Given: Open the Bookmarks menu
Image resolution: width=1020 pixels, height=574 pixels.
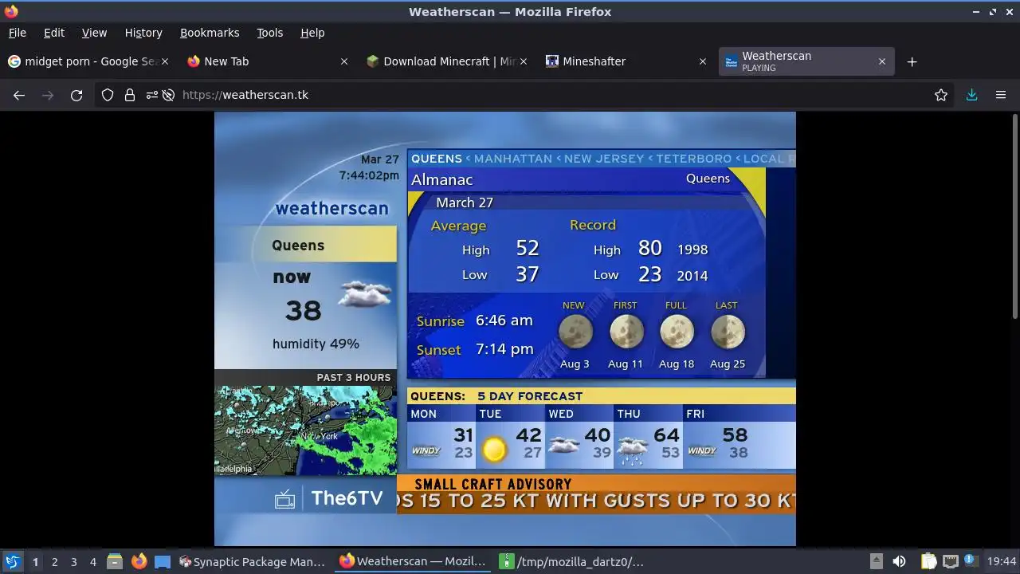Looking at the screenshot, I should (210, 33).
